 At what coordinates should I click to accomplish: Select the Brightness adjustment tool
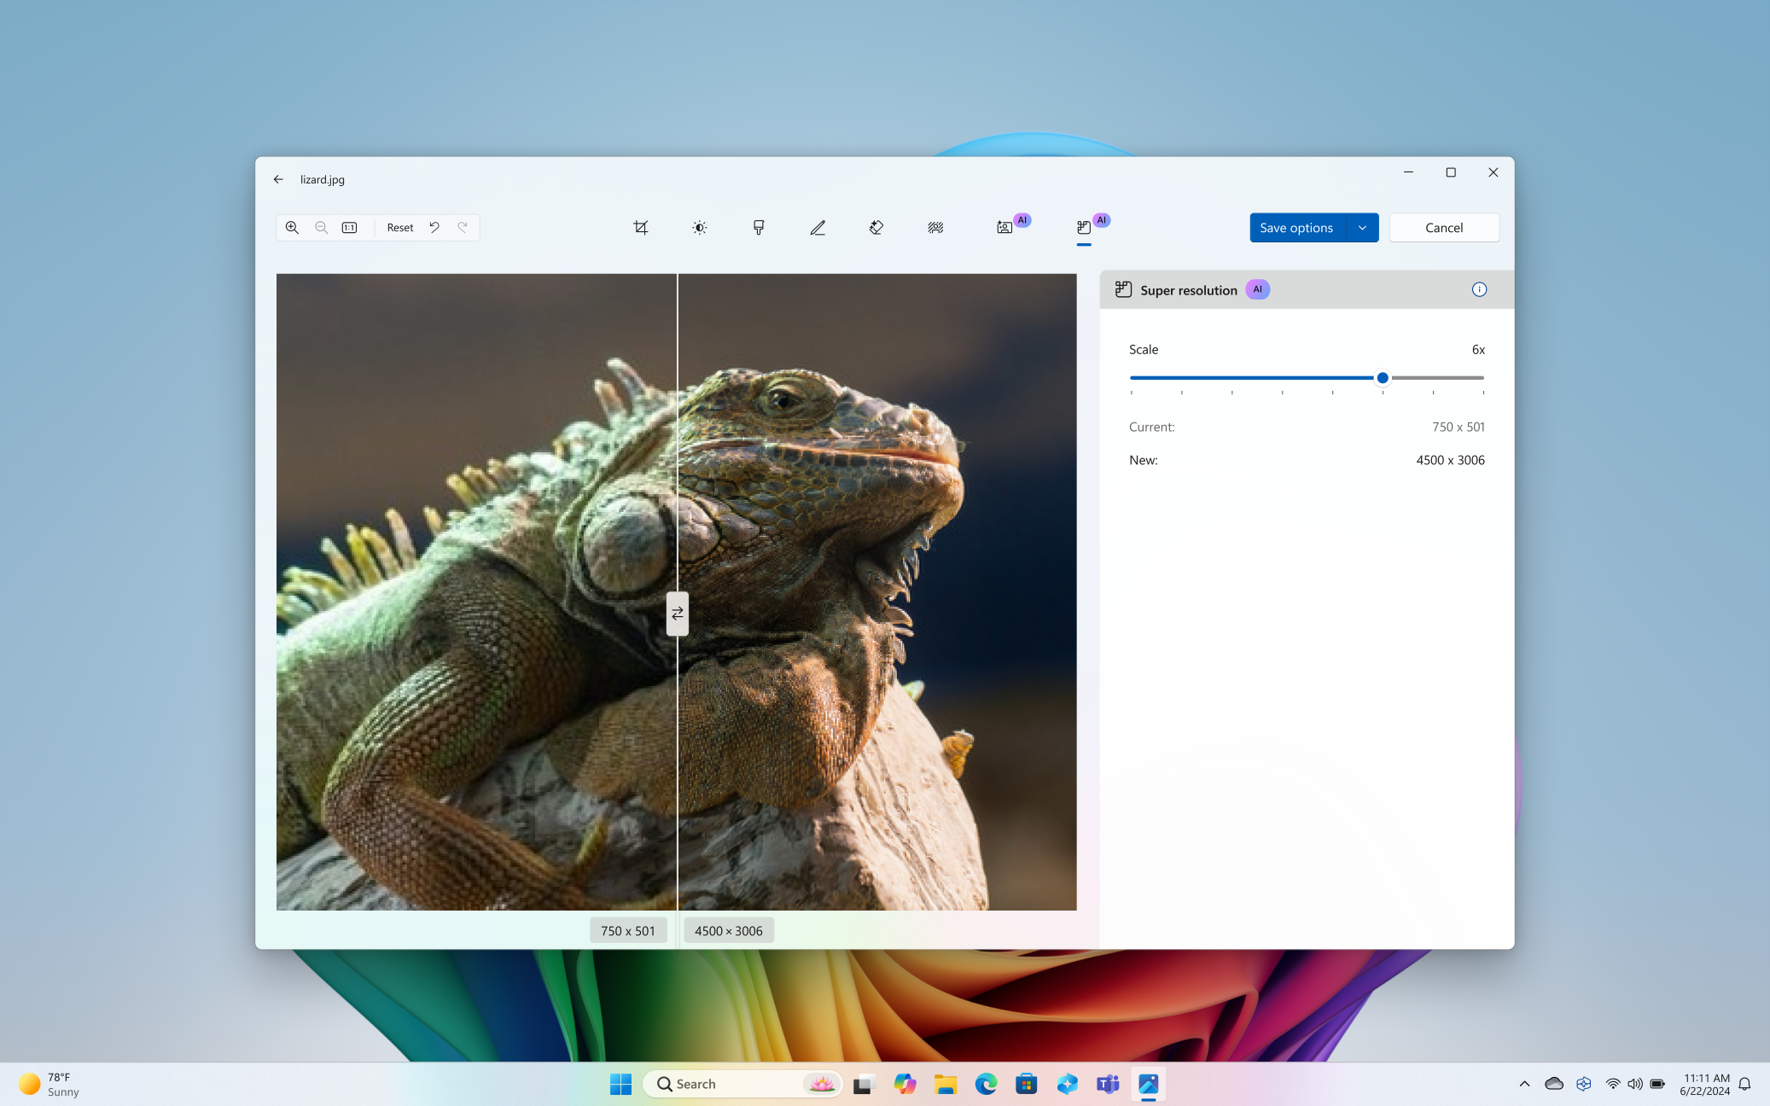[700, 227]
